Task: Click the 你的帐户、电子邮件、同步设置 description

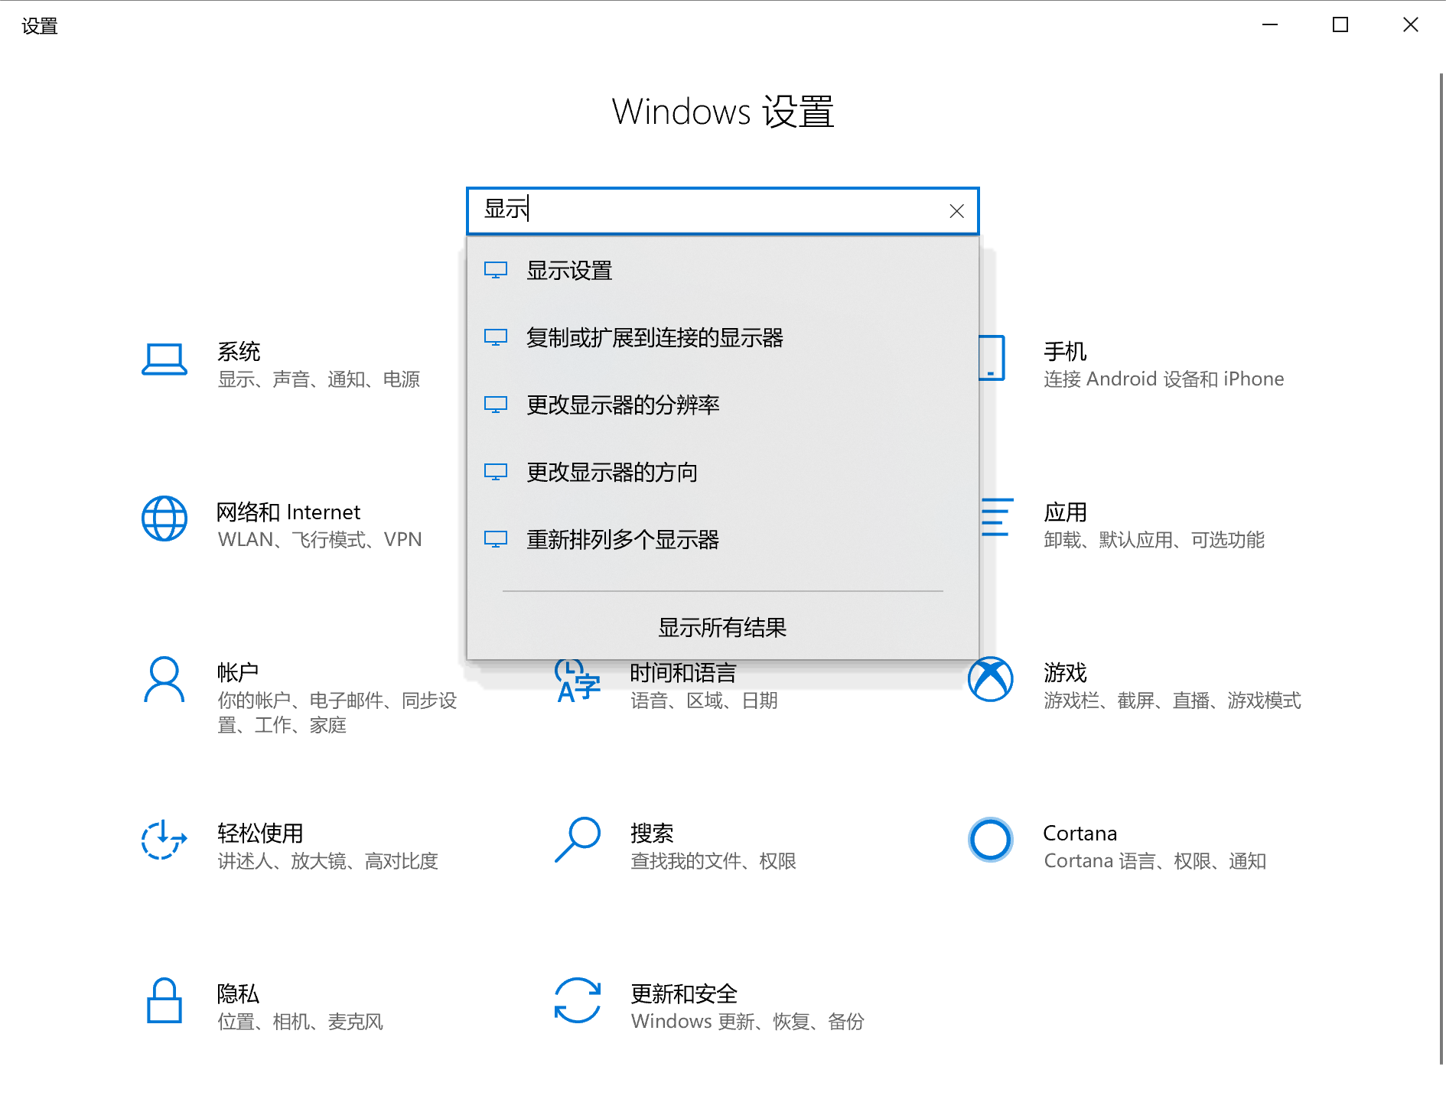Action: pos(337,713)
